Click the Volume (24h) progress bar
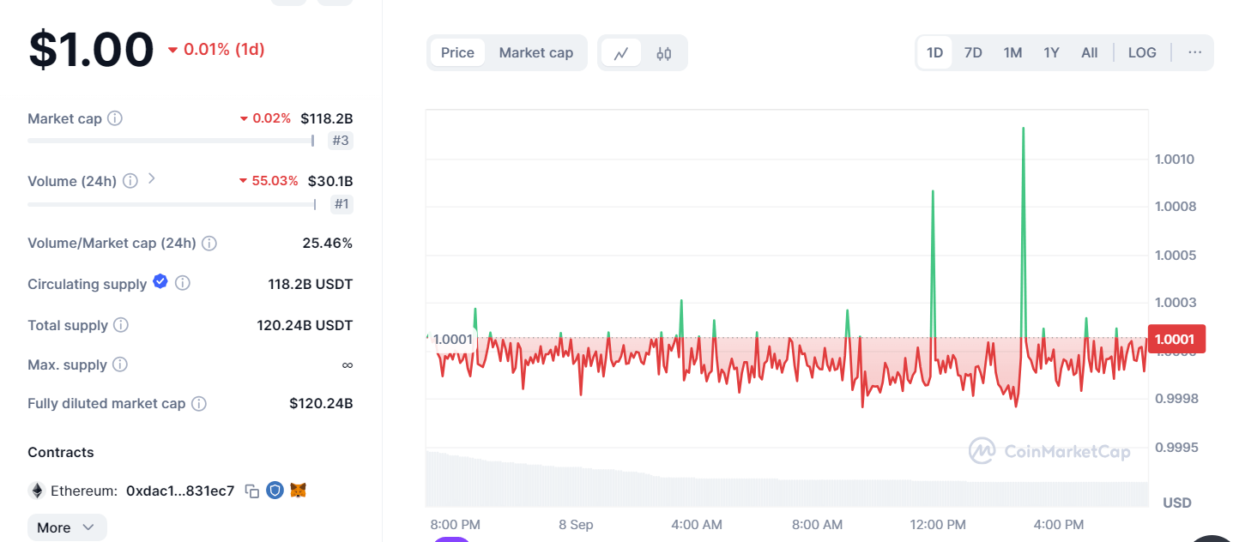1233x542 pixels. point(172,204)
